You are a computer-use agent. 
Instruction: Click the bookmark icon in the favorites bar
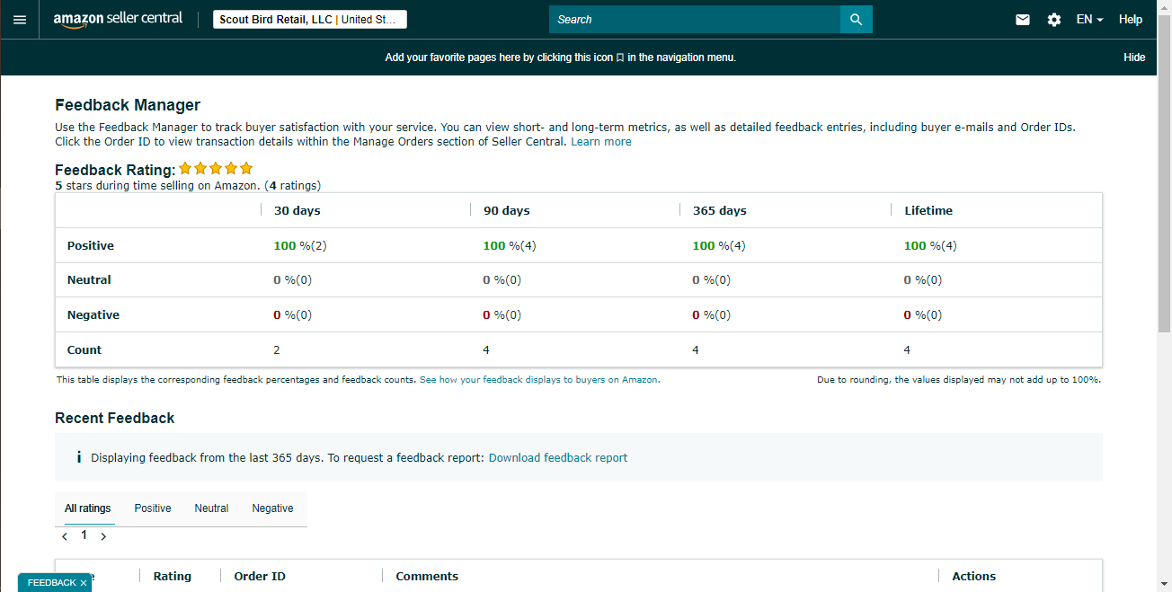(x=620, y=57)
